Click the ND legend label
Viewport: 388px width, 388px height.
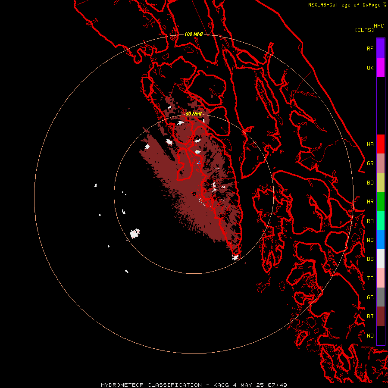(x=370, y=336)
